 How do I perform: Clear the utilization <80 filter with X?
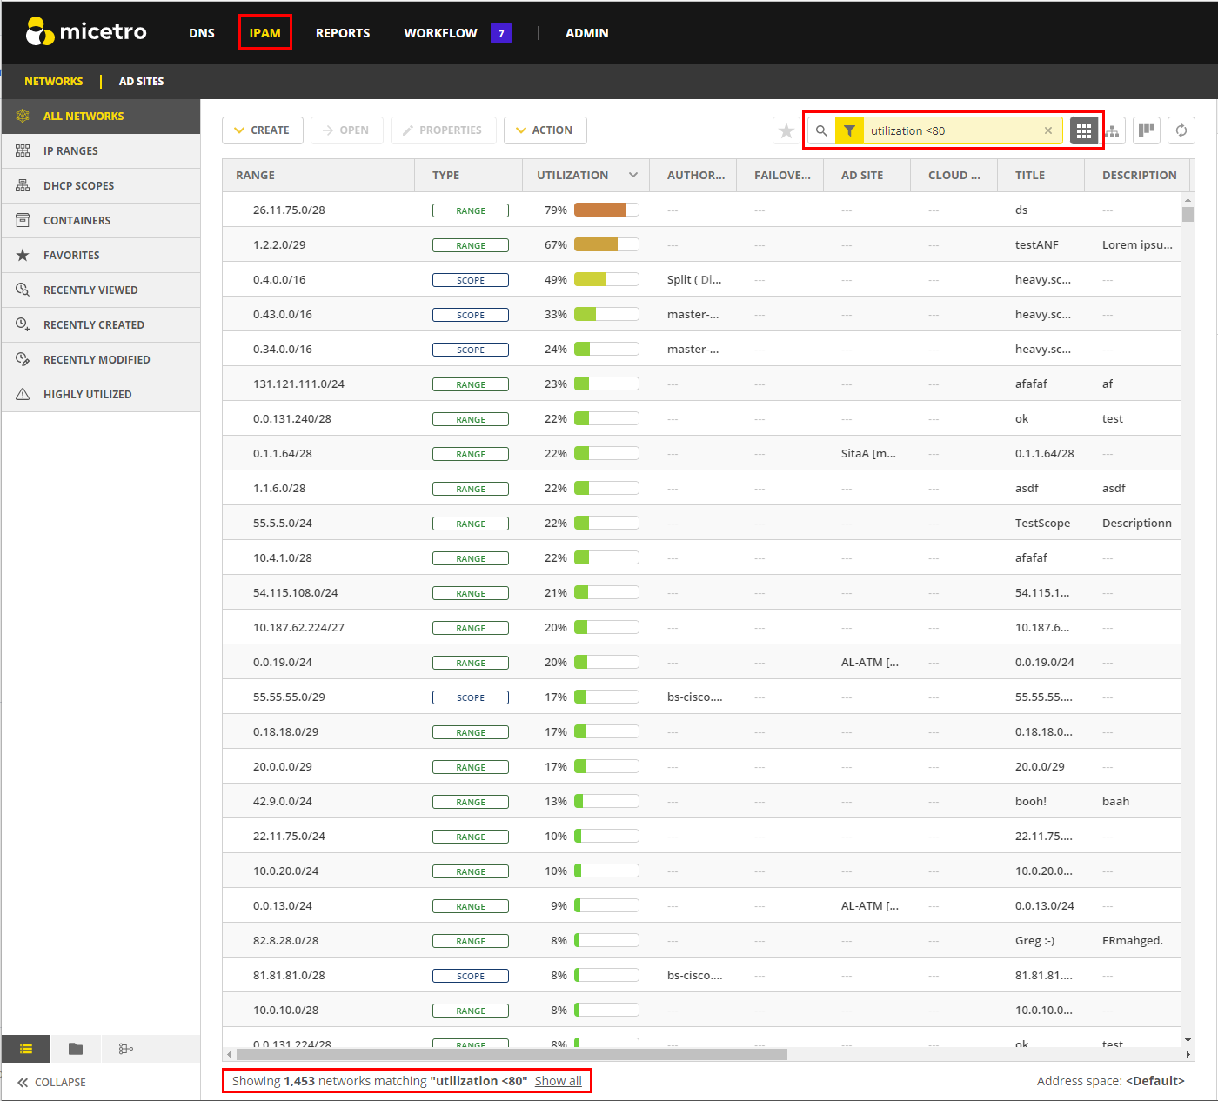1047,131
